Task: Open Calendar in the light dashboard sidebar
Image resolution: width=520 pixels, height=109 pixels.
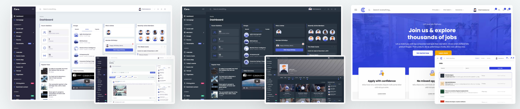Action: click(x=19, y=52)
